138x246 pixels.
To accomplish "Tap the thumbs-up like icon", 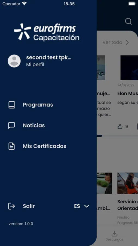I will coord(120,127).
